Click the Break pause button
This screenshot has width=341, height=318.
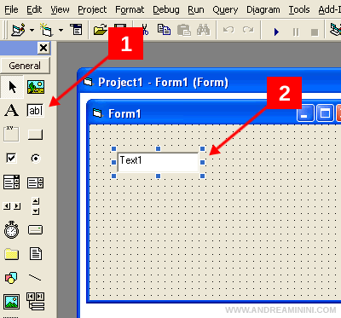tap(296, 32)
